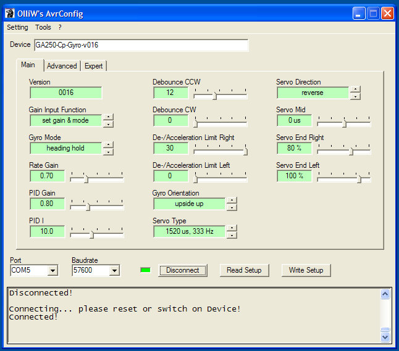Click the Write Setup button
This screenshot has height=351, width=399.
click(x=306, y=270)
